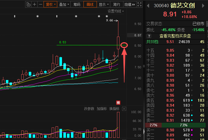Select the 买二 8.89 order row
This screenshot has width=208, height=140.
coord(176,135)
